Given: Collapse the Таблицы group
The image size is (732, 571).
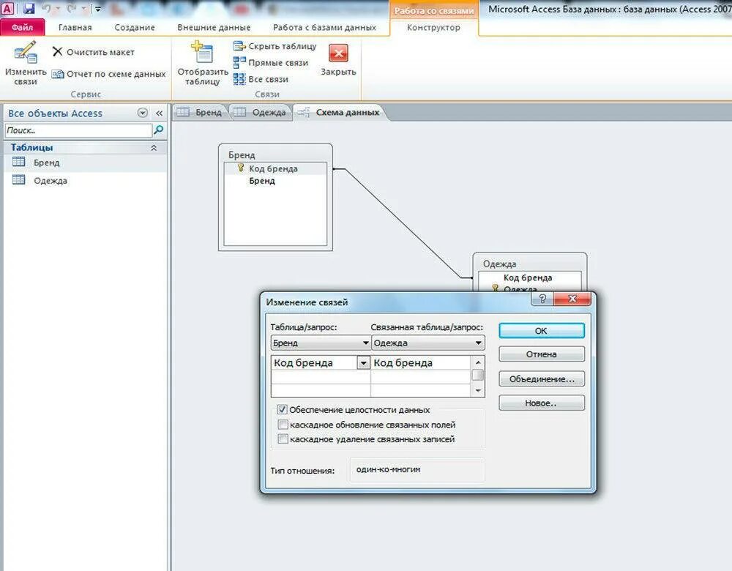Looking at the screenshot, I should pyautogui.click(x=154, y=148).
